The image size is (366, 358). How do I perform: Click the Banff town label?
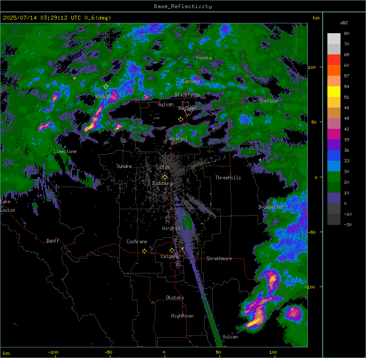pyautogui.click(x=53, y=241)
